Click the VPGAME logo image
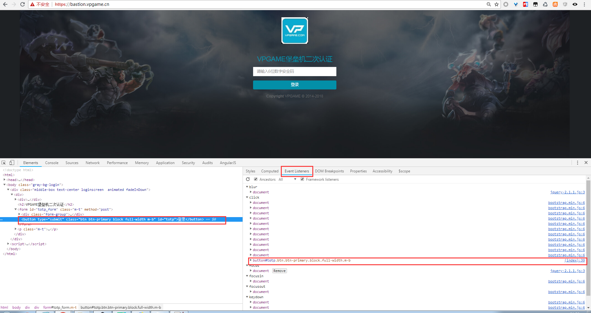The width and height of the screenshot is (591, 313). click(x=295, y=31)
